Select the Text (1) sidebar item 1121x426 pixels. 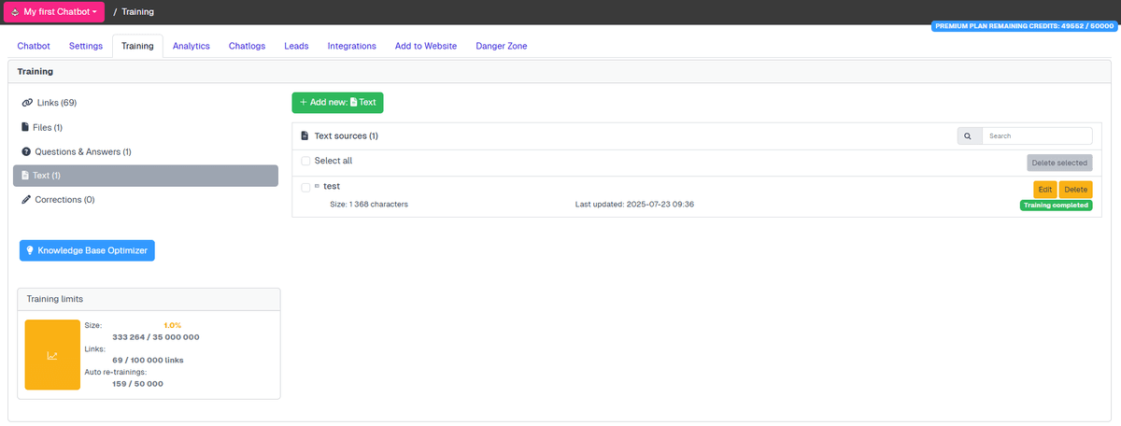coord(145,176)
